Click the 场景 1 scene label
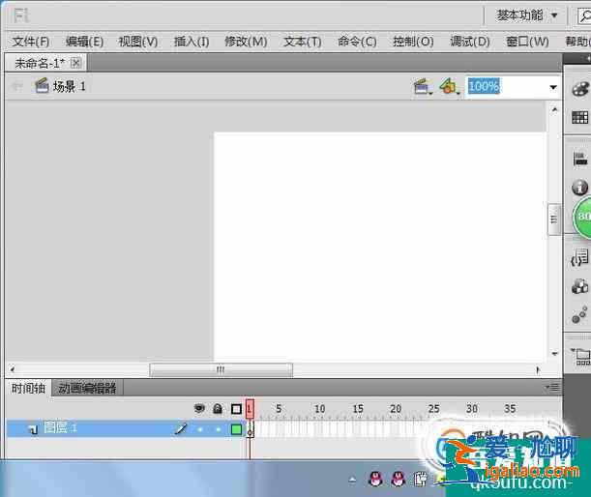Viewport: 591px width, 497px height. 69,87
